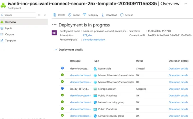The width and height of the screenshot is (193, 119).
Task: Click the 'Created' status text
Action: (x=140, y=69)
